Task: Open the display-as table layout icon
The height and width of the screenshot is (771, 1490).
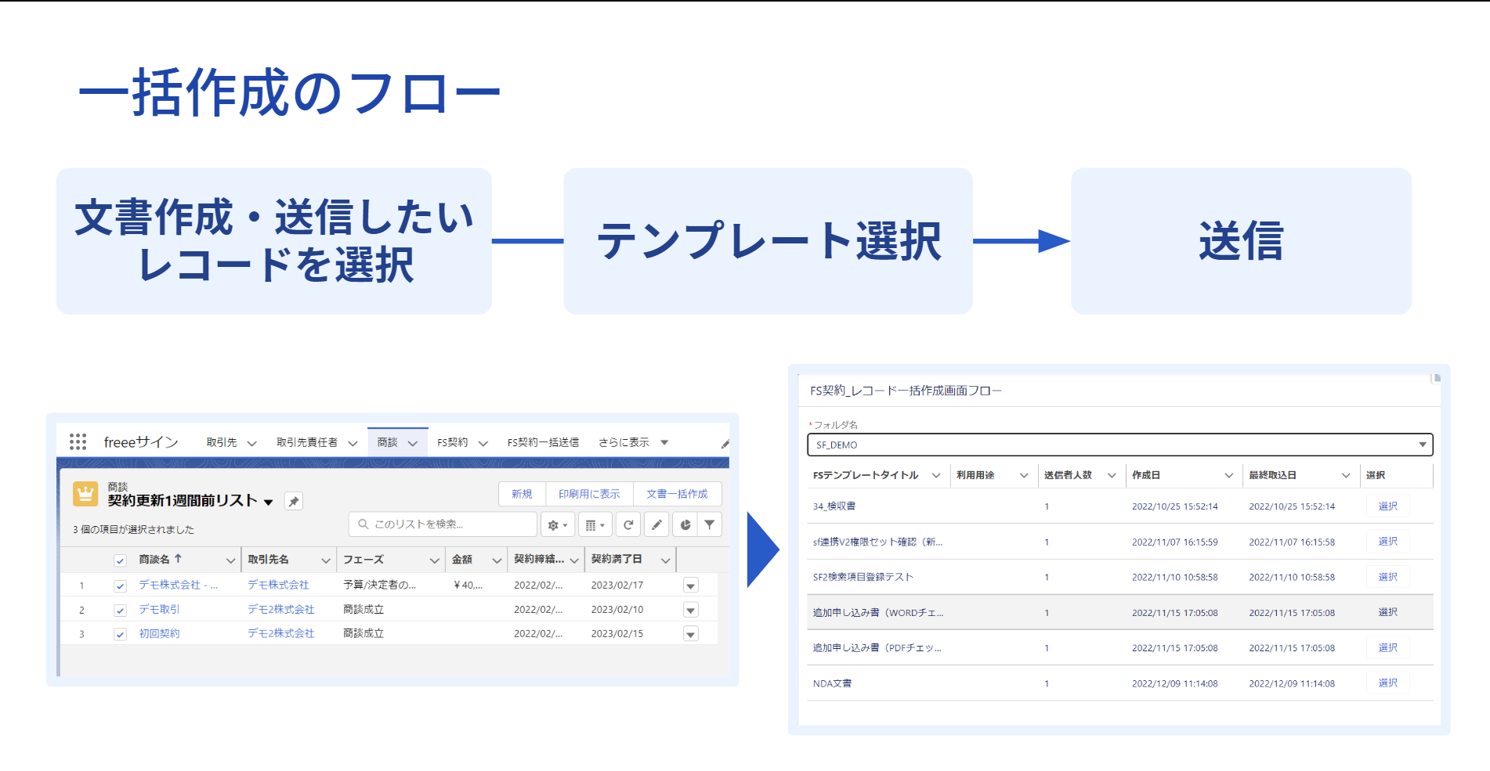Action: tap(595, 524)
